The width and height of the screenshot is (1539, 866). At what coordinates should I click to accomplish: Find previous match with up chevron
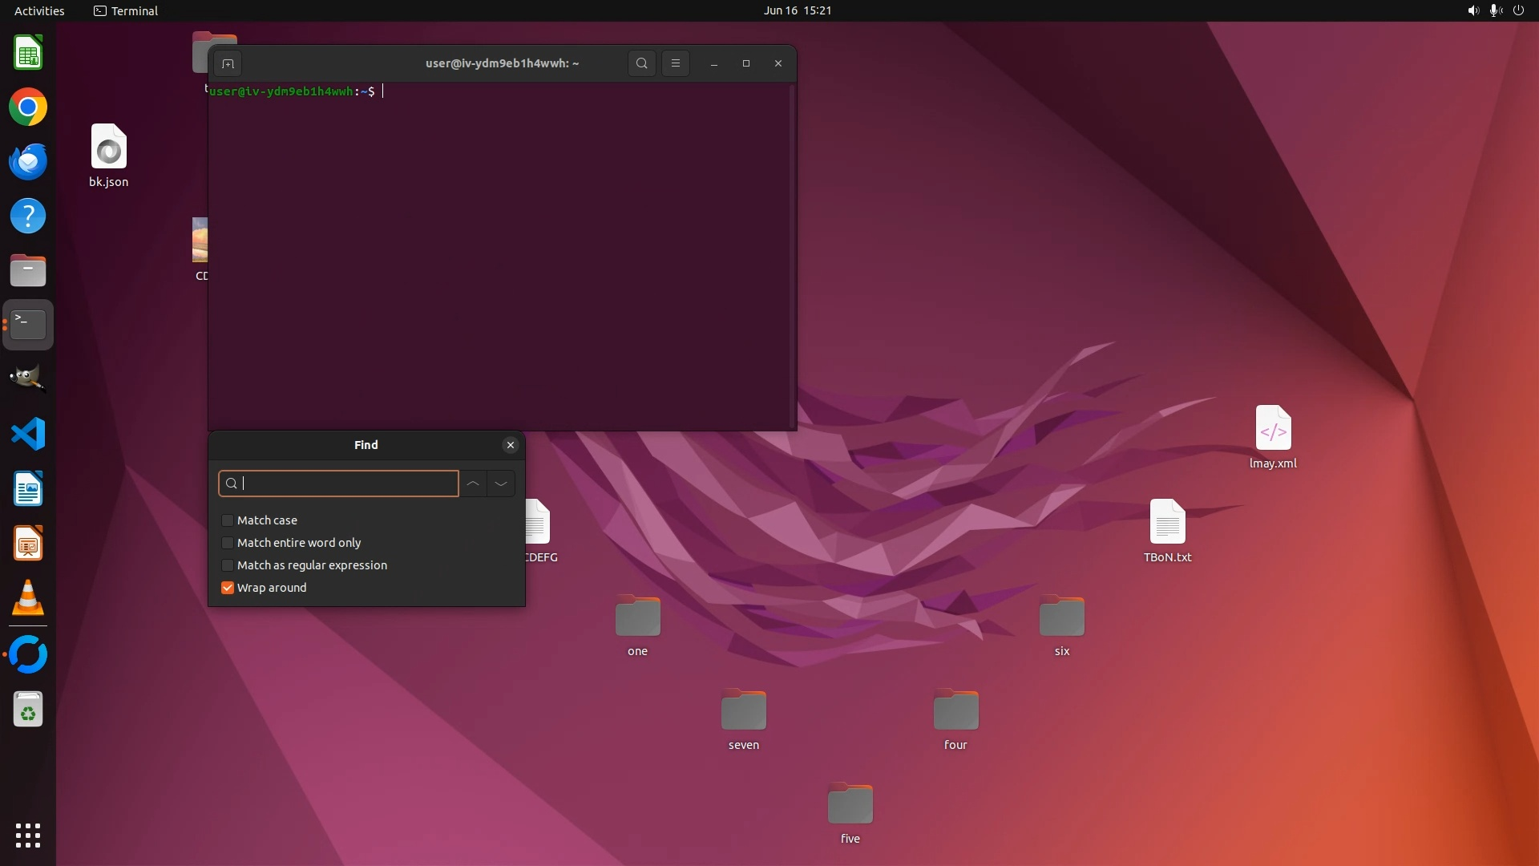[x=473, y=484]
